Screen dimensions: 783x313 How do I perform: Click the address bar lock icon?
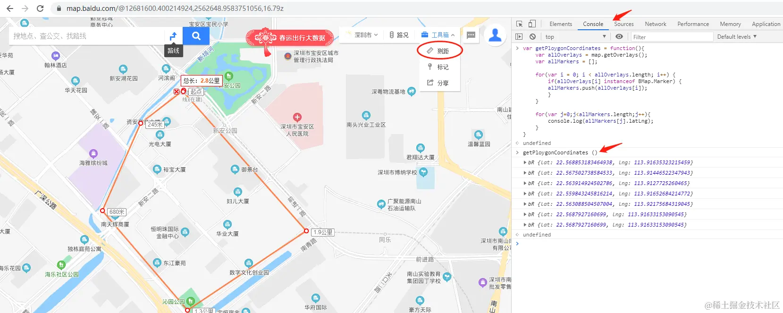tap(59, 8)
